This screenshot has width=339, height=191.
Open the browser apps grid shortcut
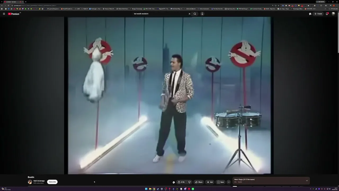point(2,9)
